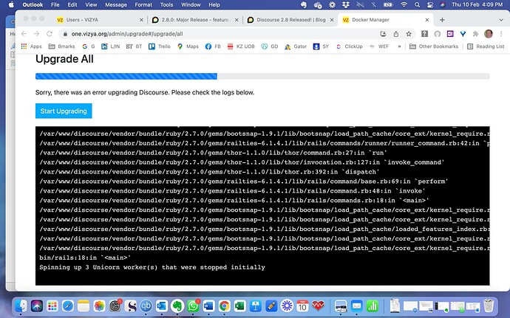
Task: Open the question mark extension
Action: (x=424, y=34)
